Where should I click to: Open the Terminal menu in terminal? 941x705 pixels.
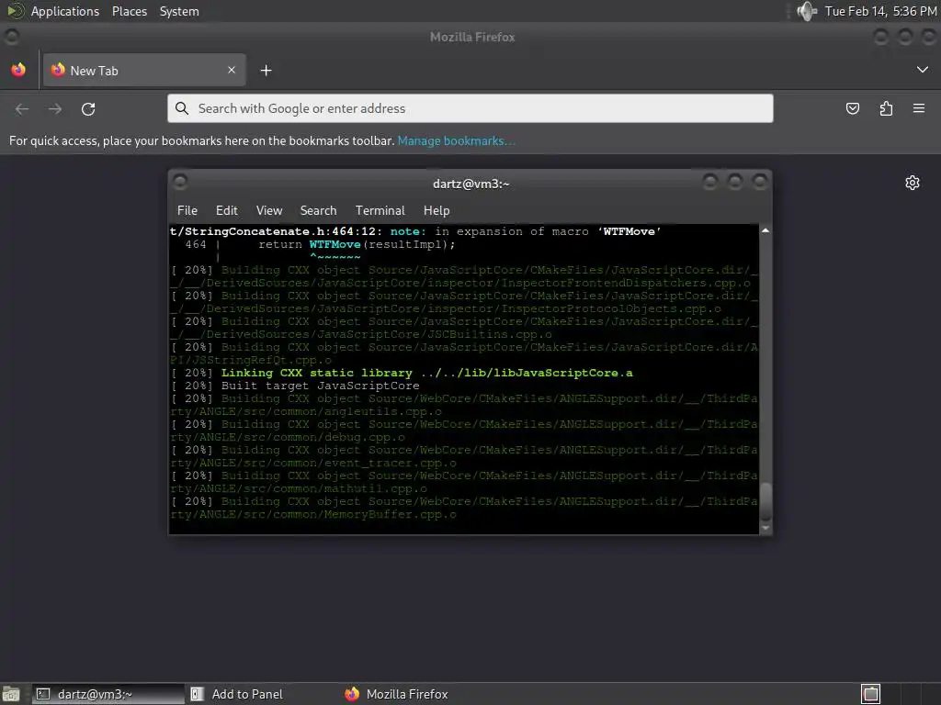380,210
